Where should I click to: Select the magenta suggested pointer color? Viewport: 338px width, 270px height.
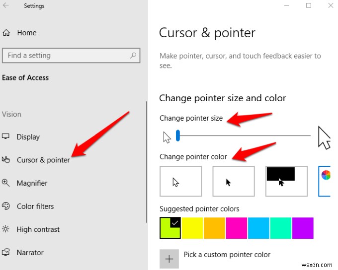(x=237, y=228)
